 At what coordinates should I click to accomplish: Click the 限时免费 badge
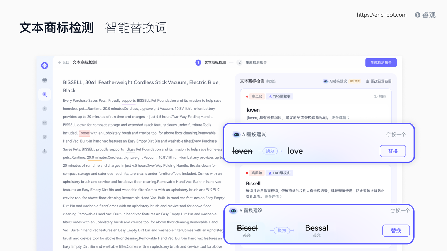click(354, 81)
